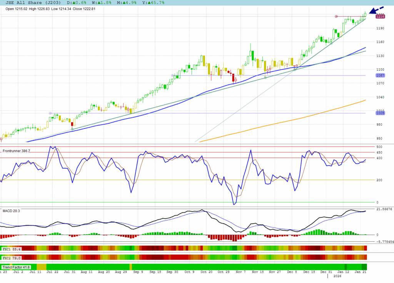Click the FXC1 85.4 heat strip label

coord(12,250)
